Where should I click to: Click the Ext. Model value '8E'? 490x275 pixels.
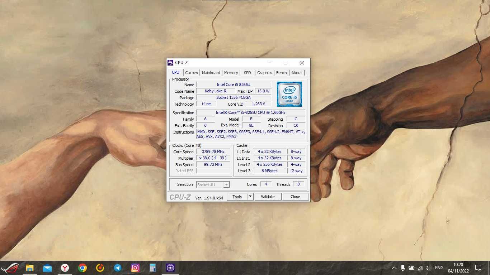point(251,125)
